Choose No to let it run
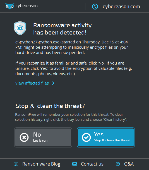 point(43,137)
